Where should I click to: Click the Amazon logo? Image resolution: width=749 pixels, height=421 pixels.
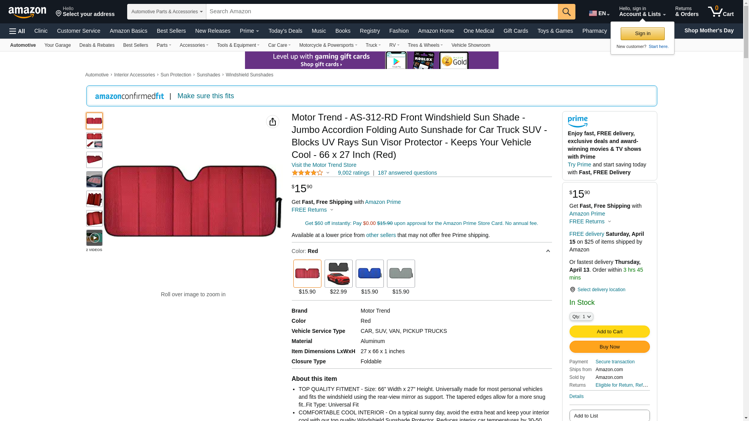(27, 12)
